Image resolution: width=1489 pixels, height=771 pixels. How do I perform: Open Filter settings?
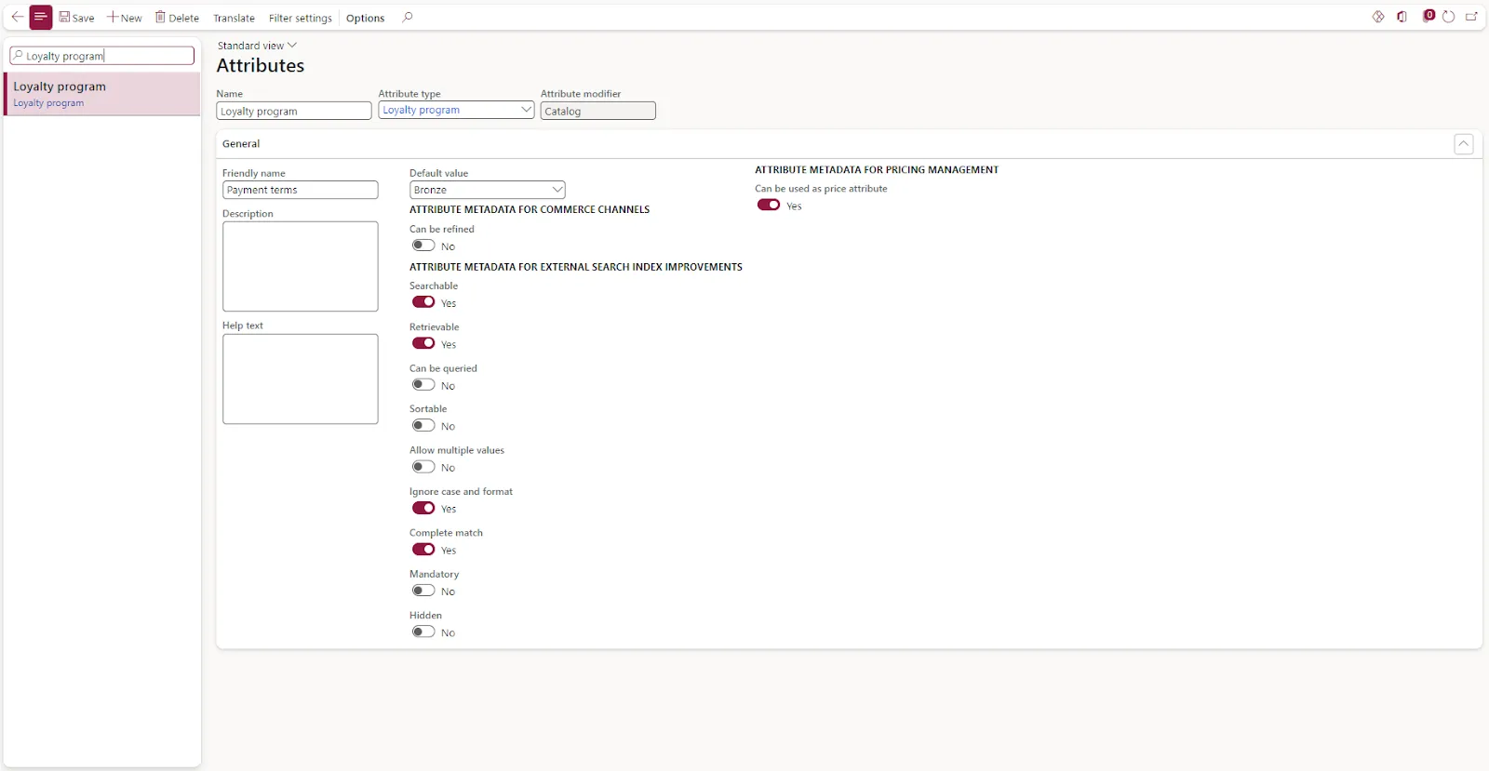coord(300,18)
